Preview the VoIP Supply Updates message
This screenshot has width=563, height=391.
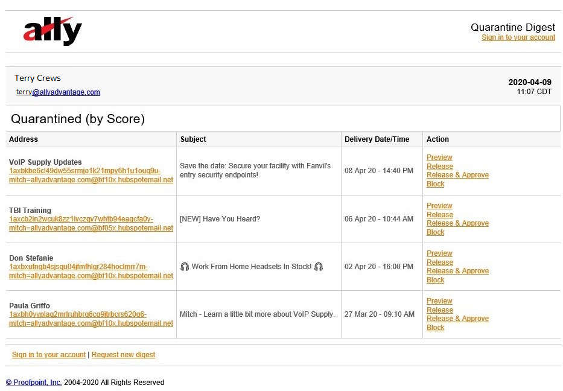click(439, 157)
